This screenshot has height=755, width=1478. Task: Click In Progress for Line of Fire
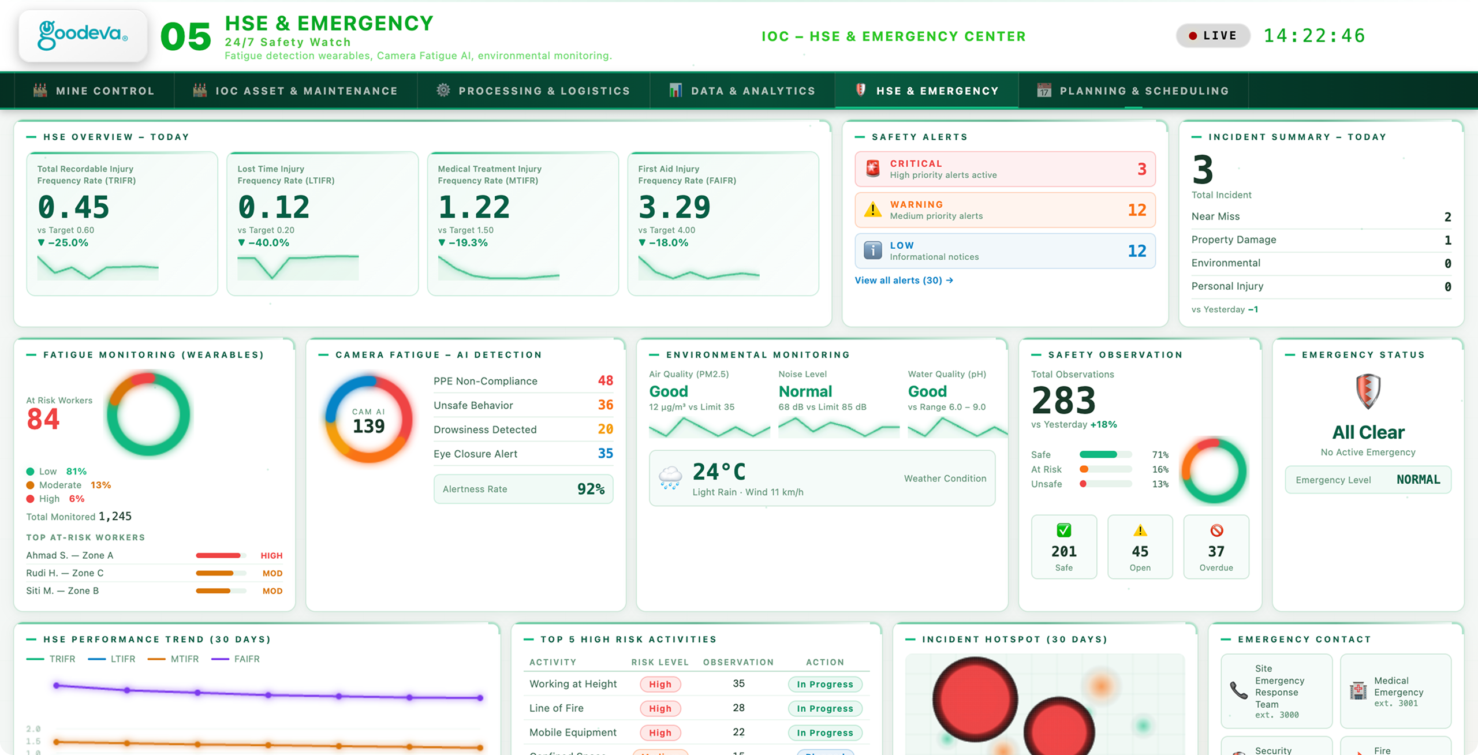(x=825, y=708)
